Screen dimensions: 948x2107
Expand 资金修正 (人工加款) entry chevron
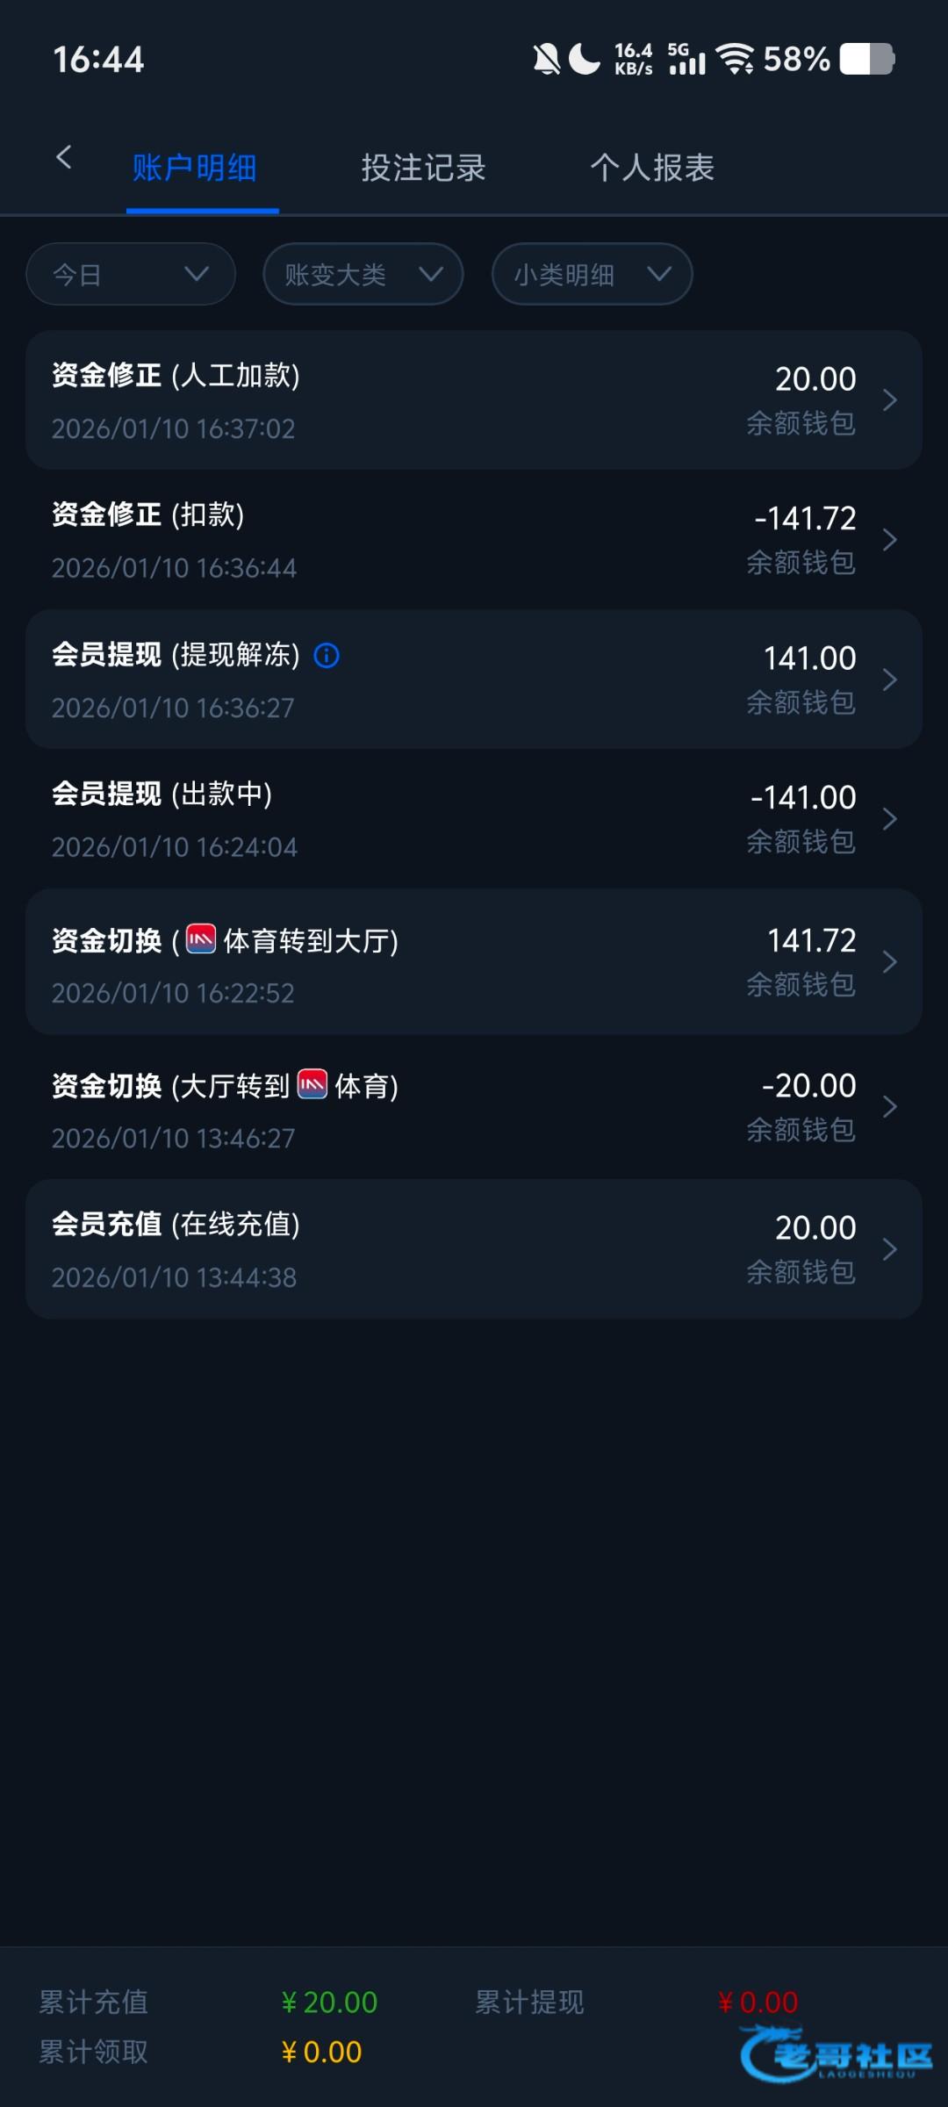pyautogui.click(x=889, y=400)
